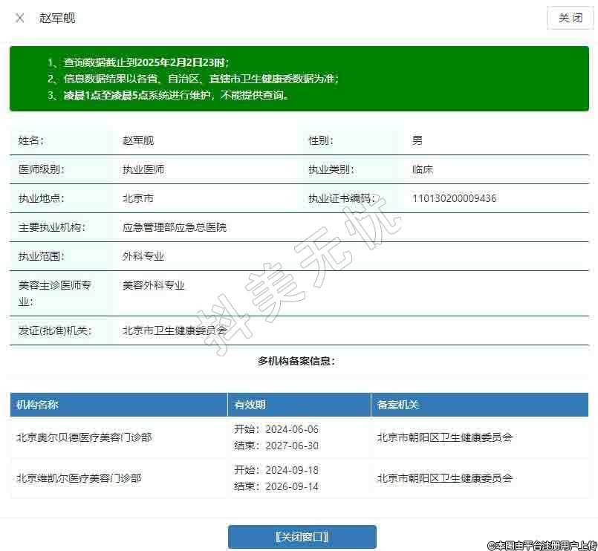Click the green notice banner
Viewport: 598px width, 551px height.
(299, 79)
